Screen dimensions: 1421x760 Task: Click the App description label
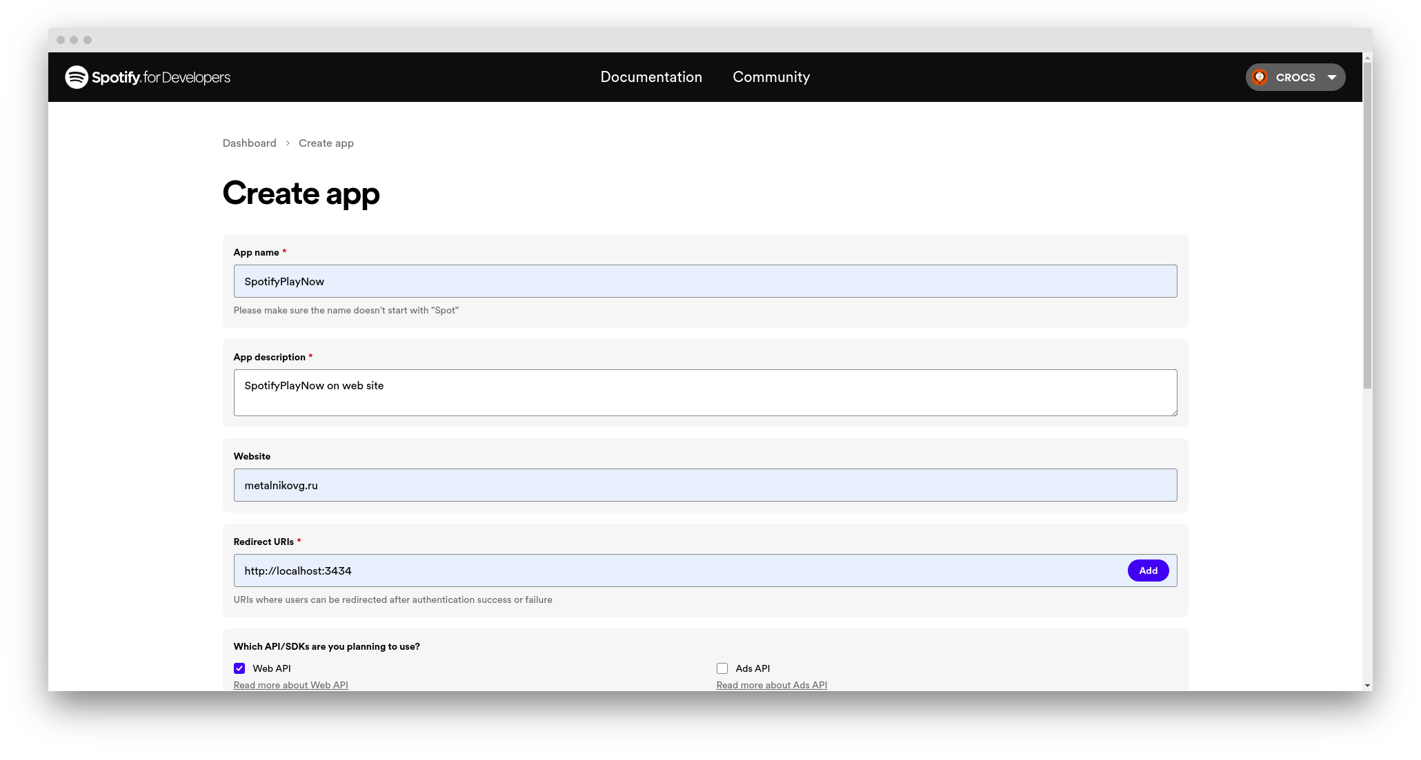pyautogui.click(x=269, y=357)
